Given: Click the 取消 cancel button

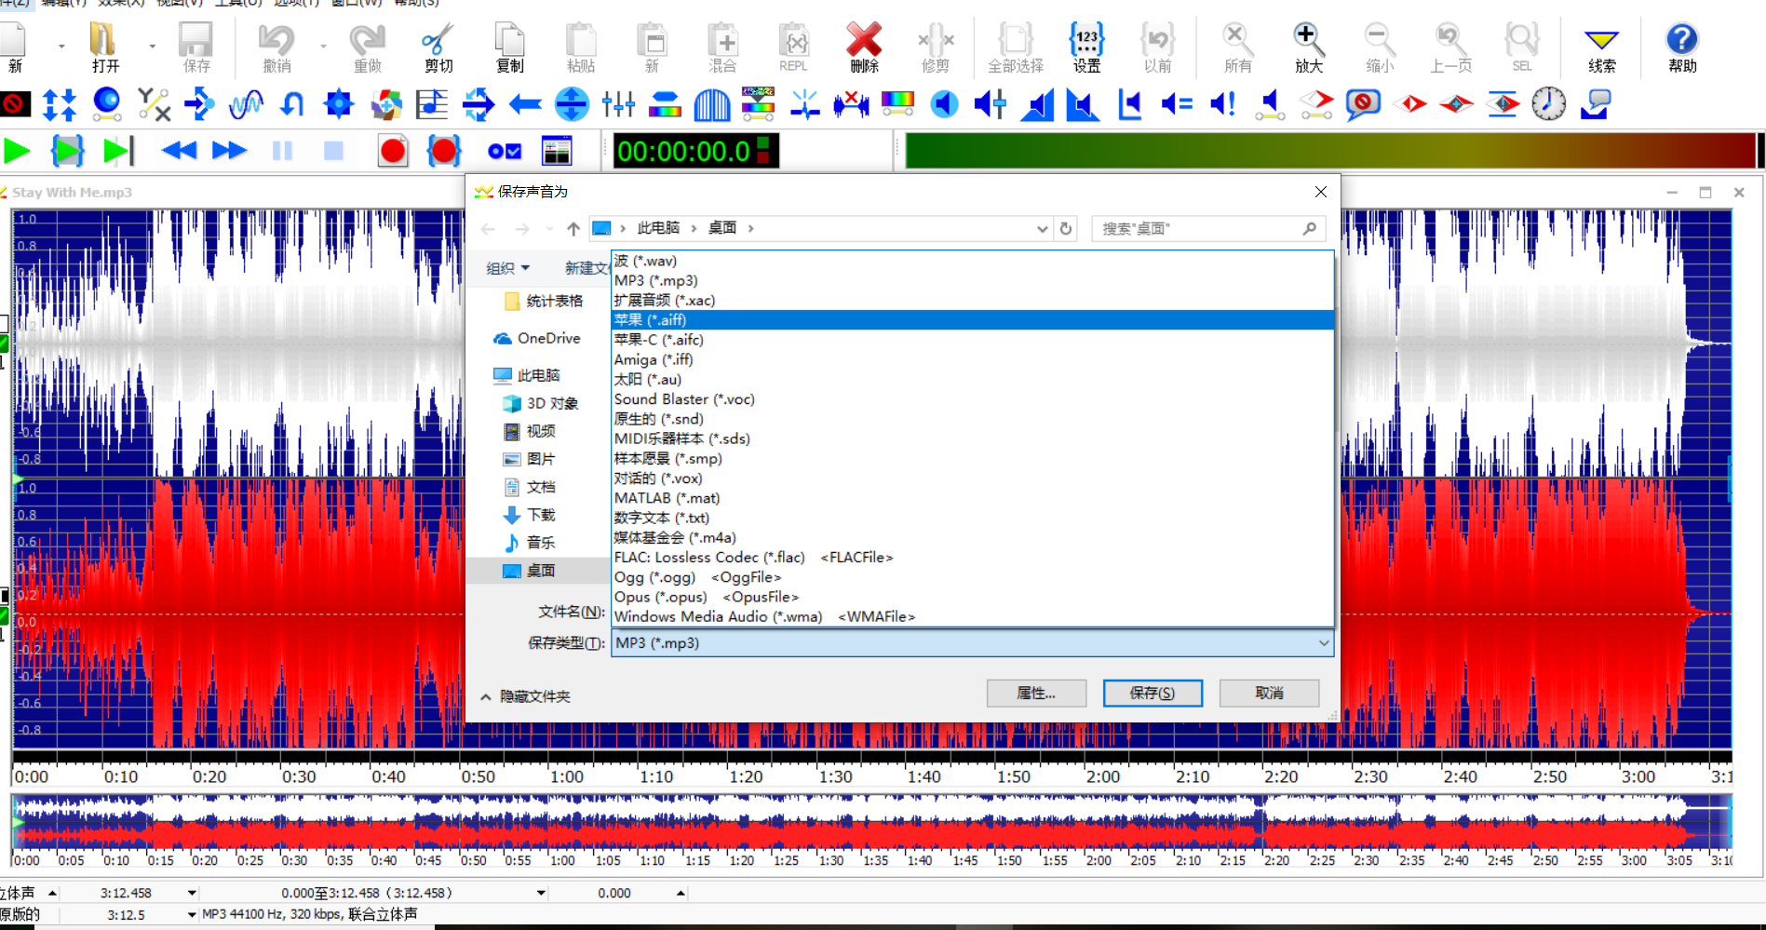Looking at the screenshot, I should click(x=1268, y=694).
